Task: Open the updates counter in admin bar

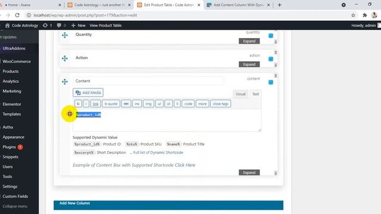Action: click(x=48, y=25)
